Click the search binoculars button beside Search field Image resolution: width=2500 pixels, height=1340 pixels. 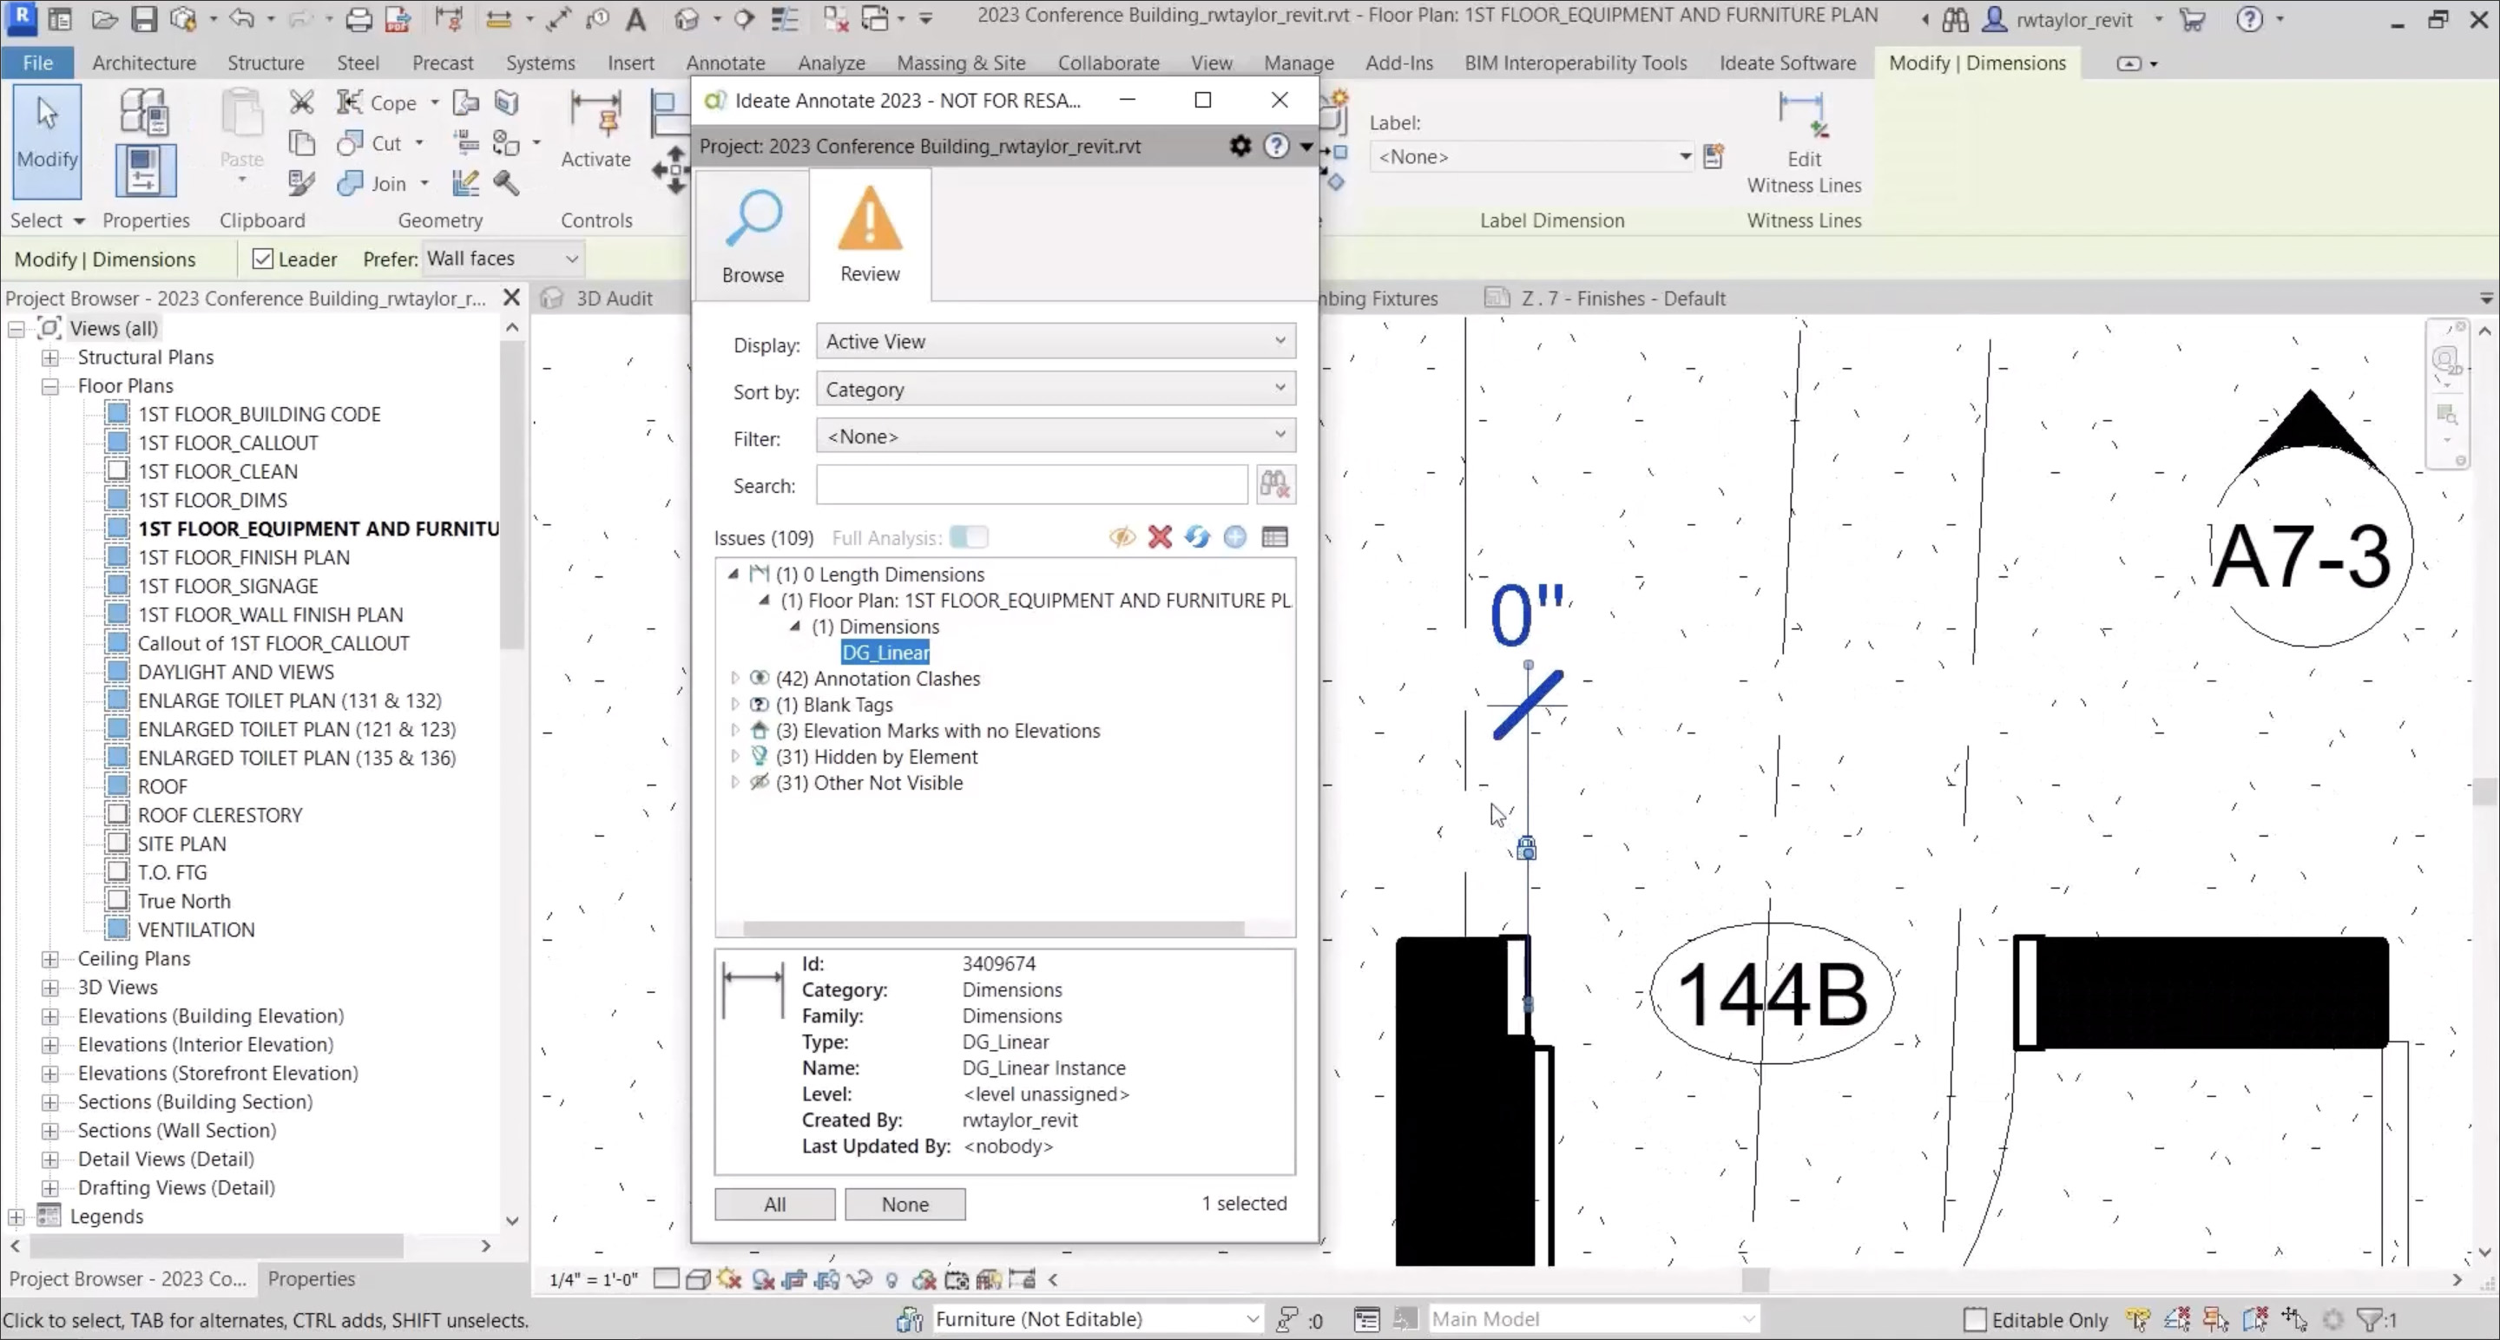click(x=1274, y=484)
